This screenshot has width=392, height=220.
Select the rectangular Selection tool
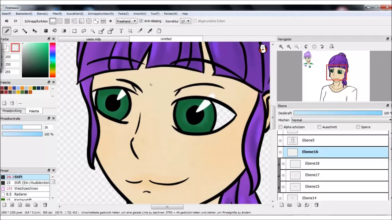point(74,31)
